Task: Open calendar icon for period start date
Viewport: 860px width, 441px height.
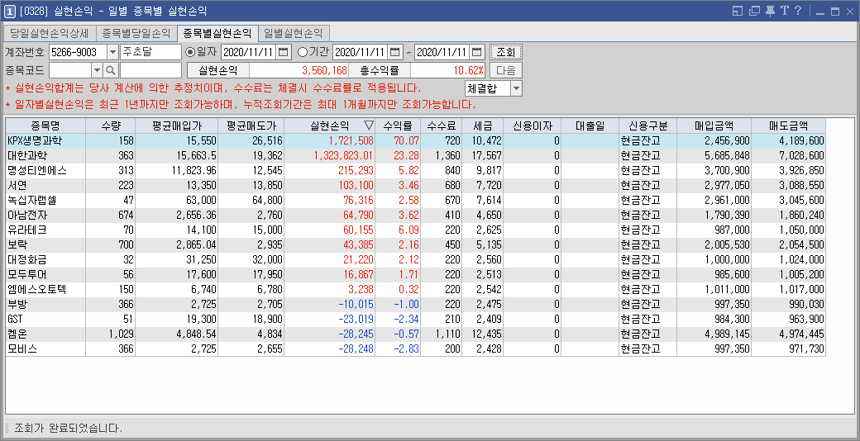Action: [395, 53]
